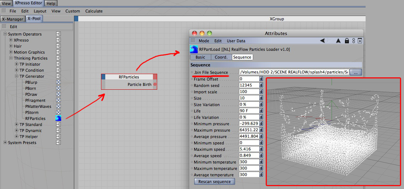Click the PDraw node icon

pyautogui.click(x=58, y=94)
